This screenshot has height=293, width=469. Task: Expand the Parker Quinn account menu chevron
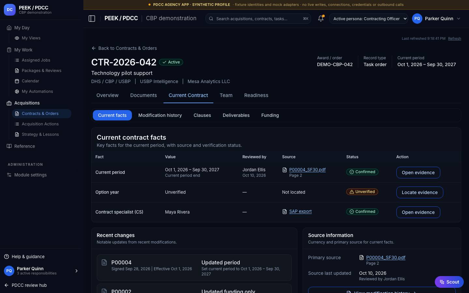coord(459,19)
